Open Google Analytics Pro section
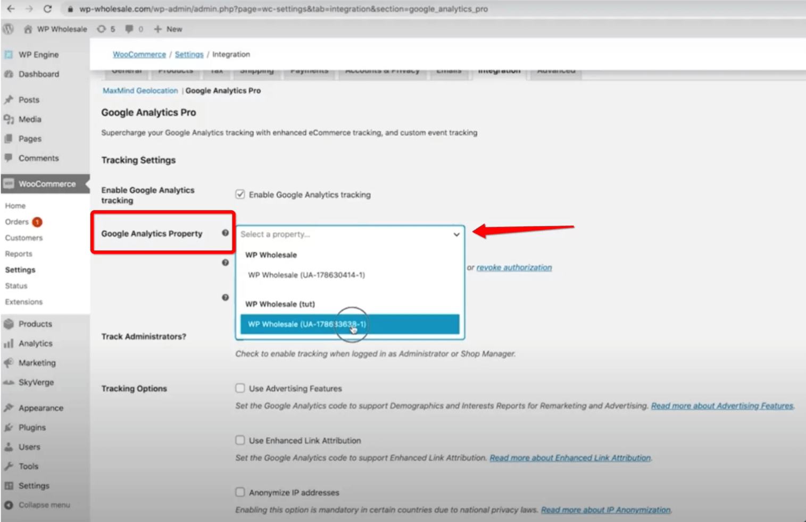 point(223,90)
